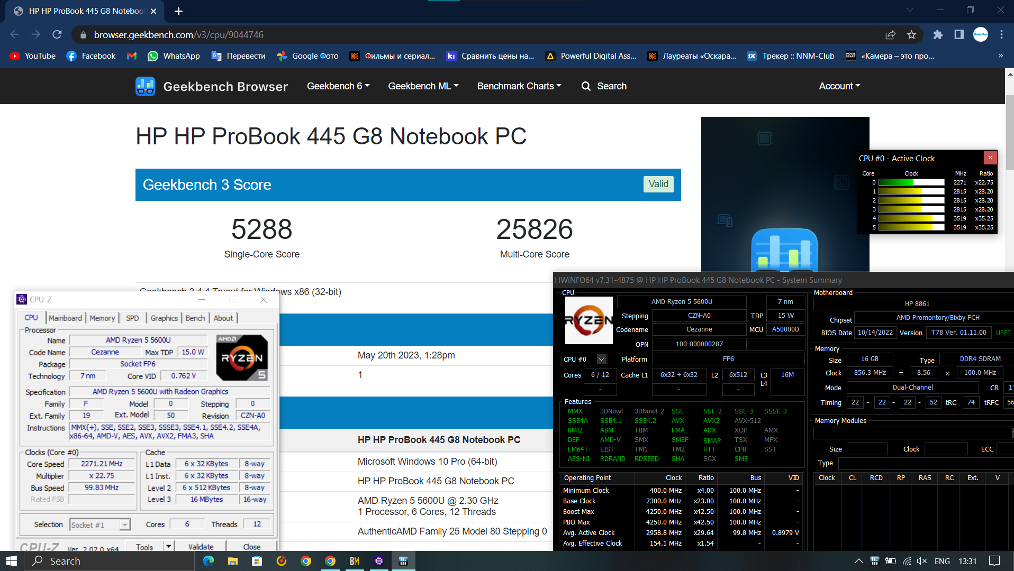Image resolution: width=1014 pixels, height=571 pixels.
Task: Open the Chrome extensions puzzle icon
Action: pos(938,34)
